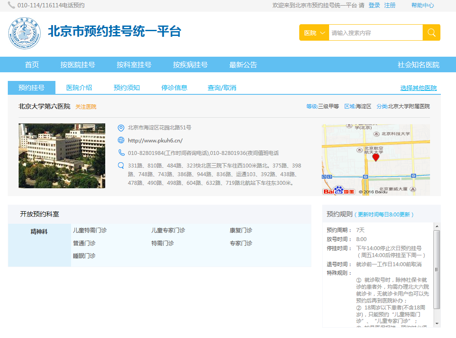Open 社会知名医院 navigation item
The image size is (456, 338).
point(418,64)
